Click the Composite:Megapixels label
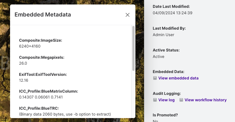Viewport: 235px width, 122px height. pos(42,57)
